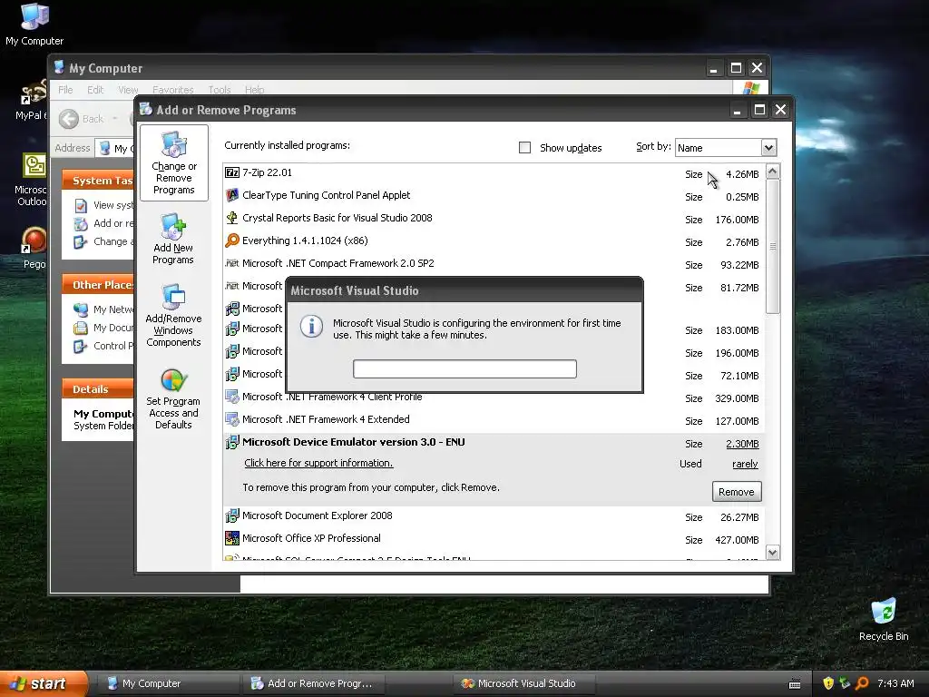The height and width of the screenshot is (697, 929).
Task: Click the programs list scrollbar down arrow
Action: [773, 553]
